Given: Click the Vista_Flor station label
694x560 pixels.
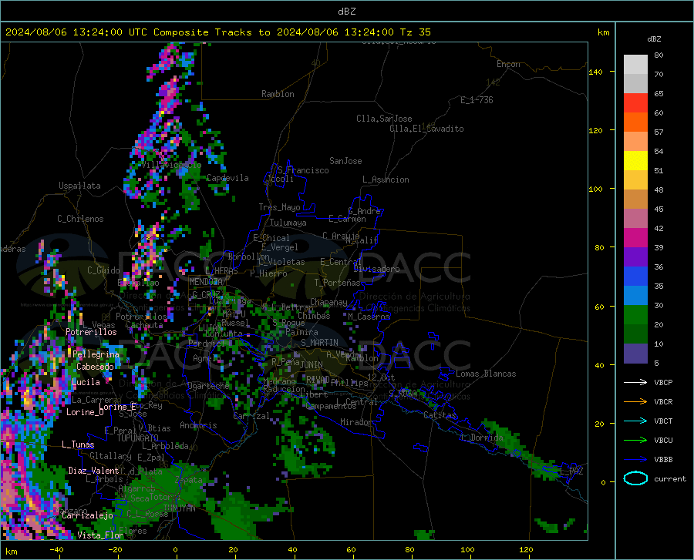Looking at the screenshot, I should click(100, 535).
